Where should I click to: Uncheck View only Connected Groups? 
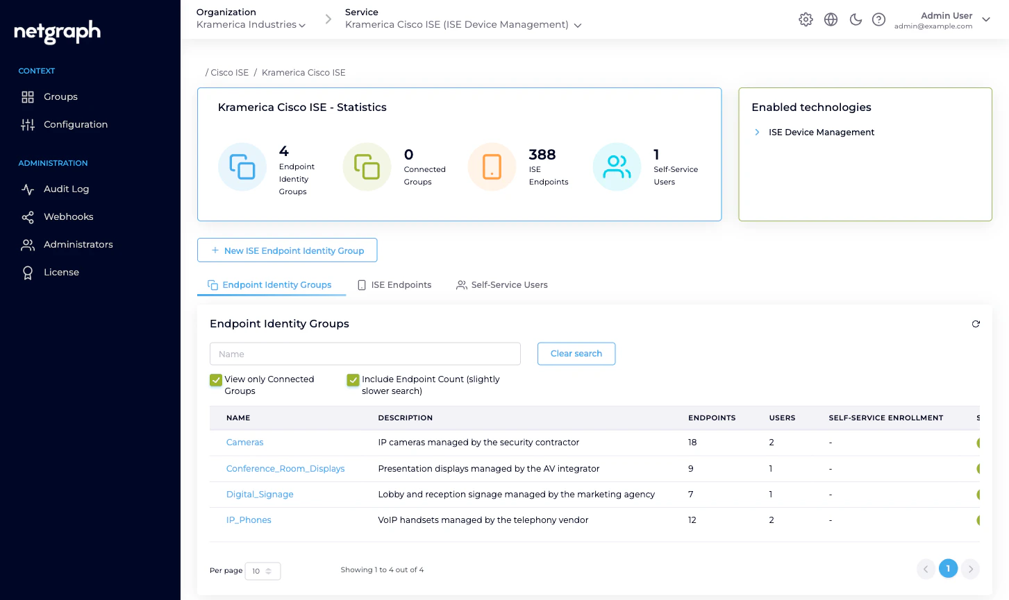(x=216, y=380)
